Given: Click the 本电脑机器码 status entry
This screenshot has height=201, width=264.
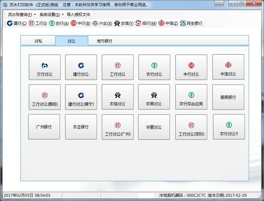Looking at the screenshot, I should click(183, 195).
